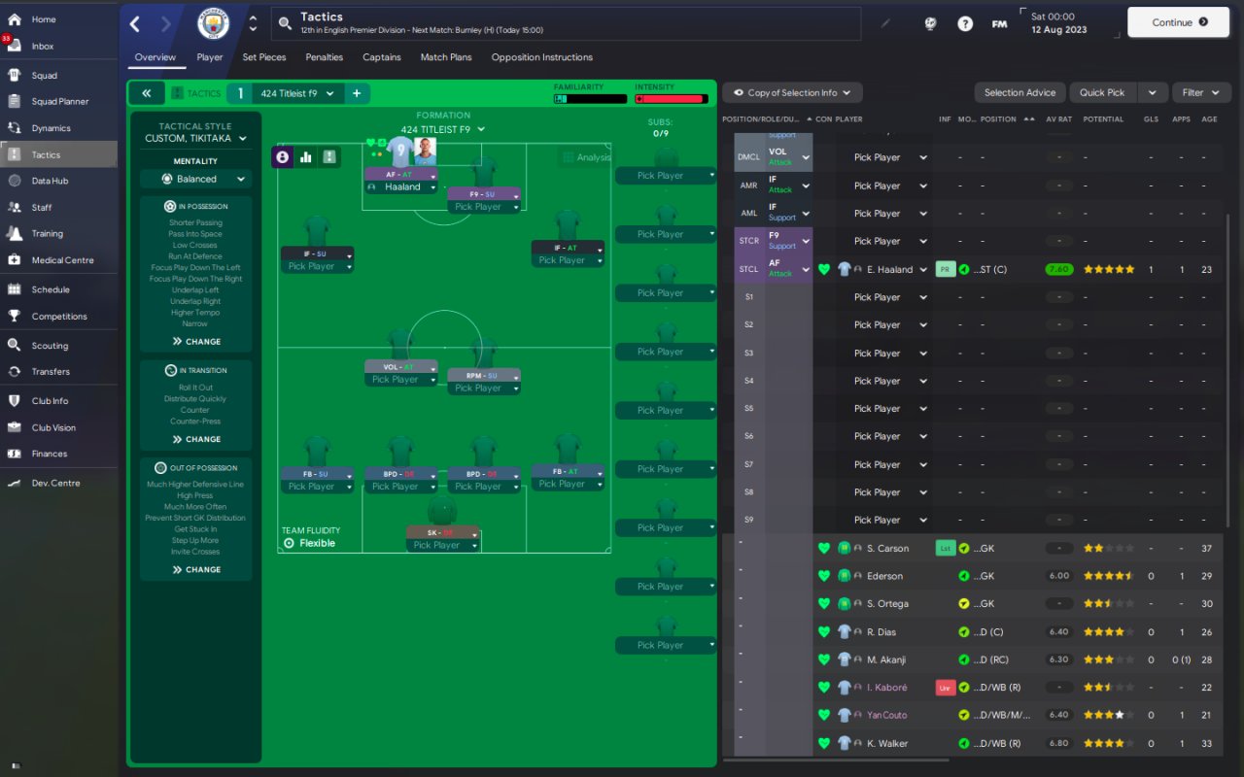Screen dimensions: 1244x777
Task: Toggle the Analysis overlay on the pitch
Action: (586, 157)
